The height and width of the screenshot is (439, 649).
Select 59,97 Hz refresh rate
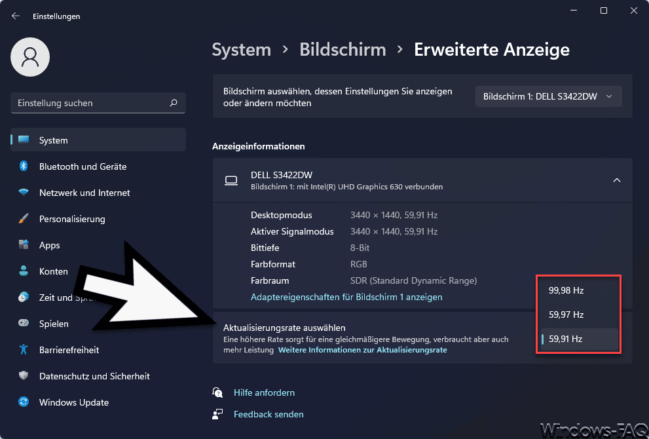579,315
